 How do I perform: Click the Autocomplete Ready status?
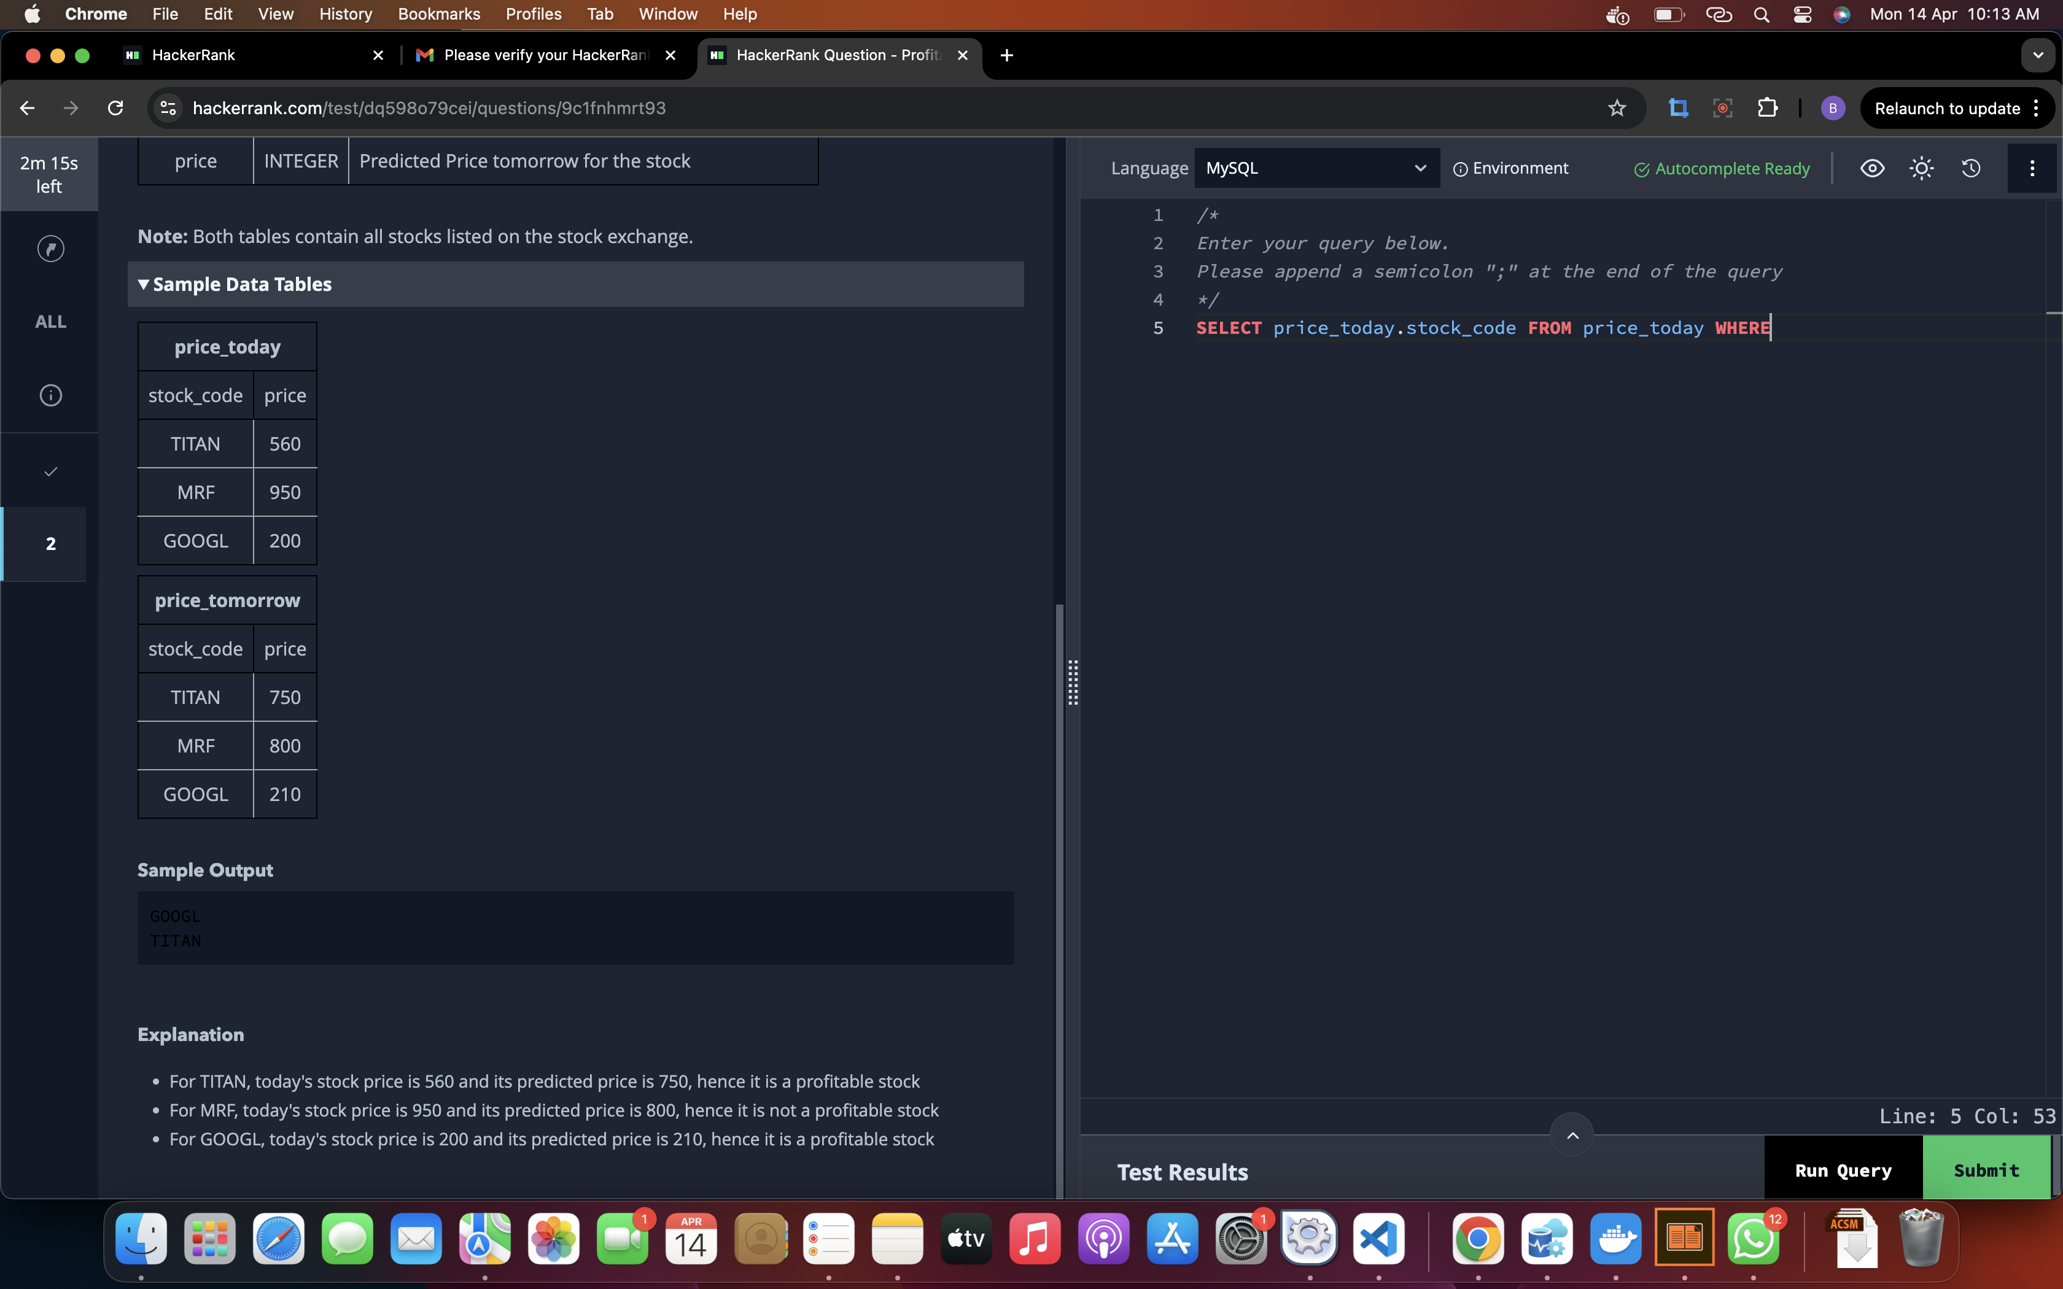coord(1721,169)
